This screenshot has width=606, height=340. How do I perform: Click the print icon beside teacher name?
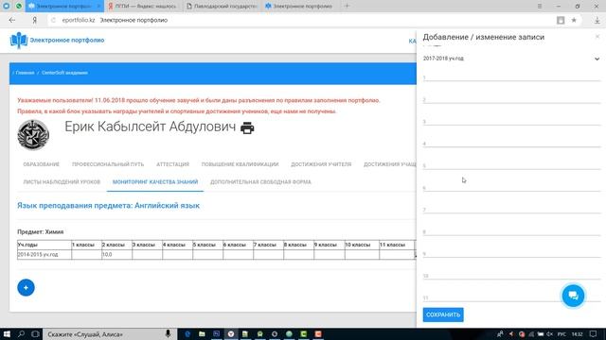point(247,127)
